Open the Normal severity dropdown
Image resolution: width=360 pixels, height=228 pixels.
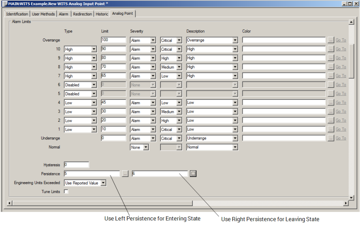[x=146, y=147]
